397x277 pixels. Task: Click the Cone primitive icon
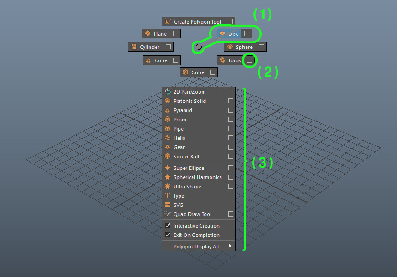(x=149, y=60)
